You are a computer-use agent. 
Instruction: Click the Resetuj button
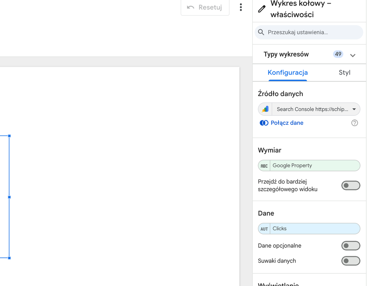[x=205, y=8]
